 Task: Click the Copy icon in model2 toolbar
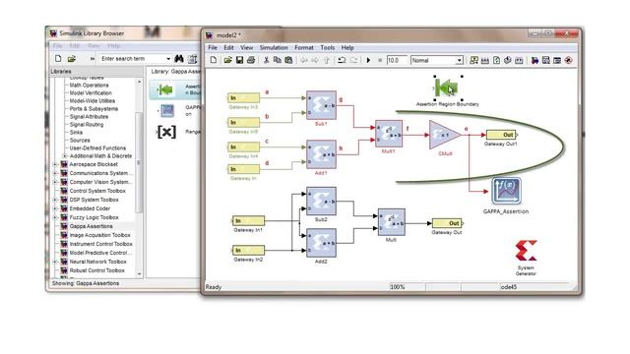(x=278, y=60)
